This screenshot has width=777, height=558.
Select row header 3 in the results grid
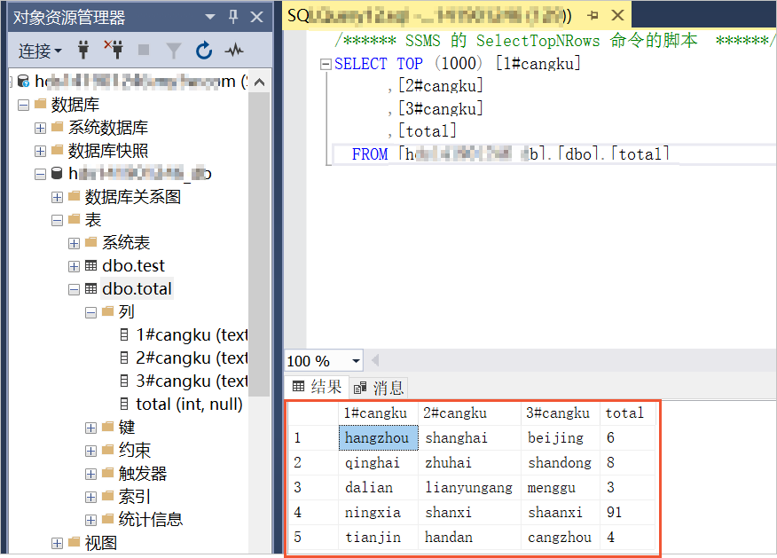coord(314,487)
